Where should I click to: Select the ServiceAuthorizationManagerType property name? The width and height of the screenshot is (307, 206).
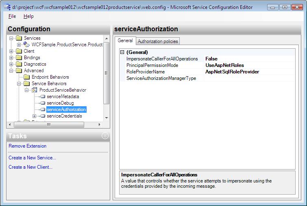[x=161, y=78]
